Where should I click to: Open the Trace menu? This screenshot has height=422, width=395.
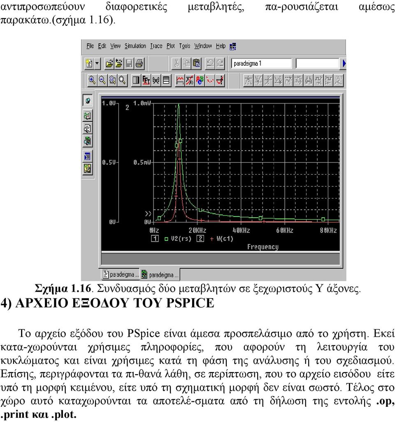click(x=156, y=46)
